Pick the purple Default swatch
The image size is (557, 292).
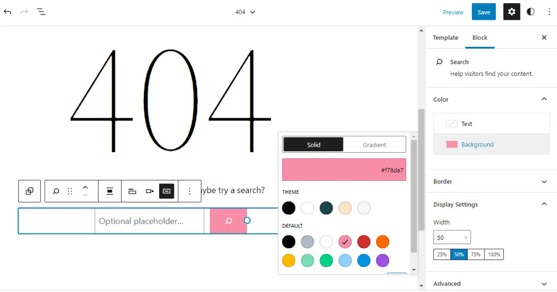coord(382,261)
